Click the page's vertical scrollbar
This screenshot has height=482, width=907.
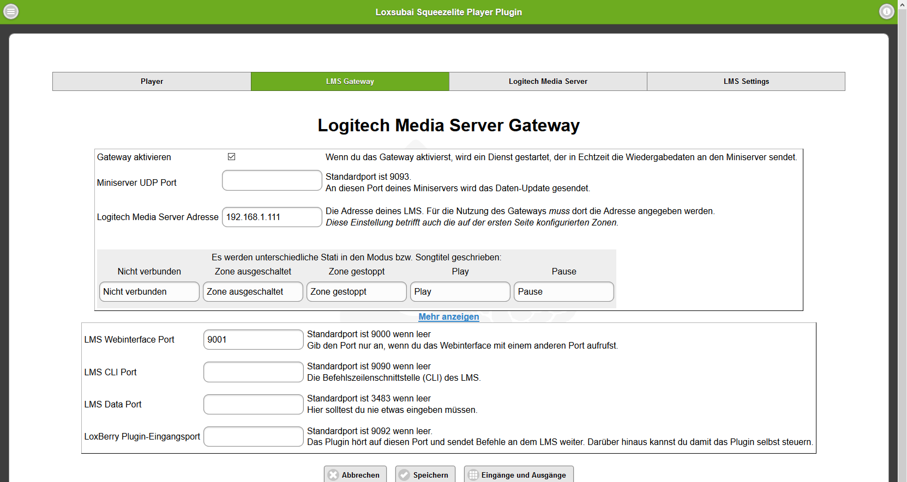pyautogui.click(x=902, y=241)
